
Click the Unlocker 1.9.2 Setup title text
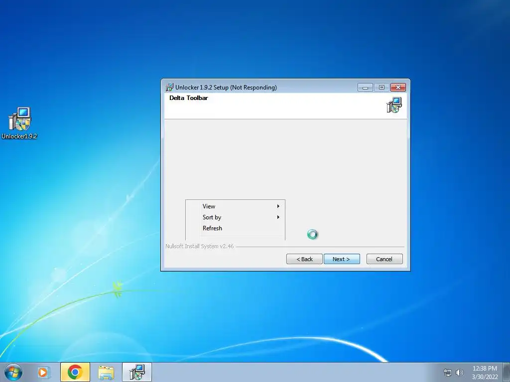pos(226,88)
